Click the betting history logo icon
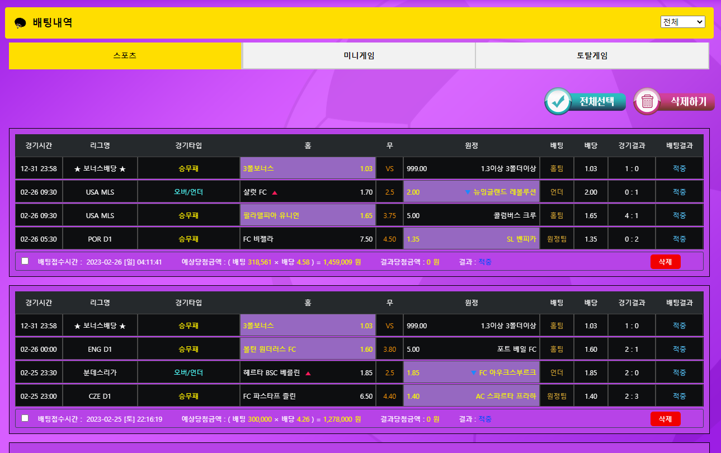 21,23
